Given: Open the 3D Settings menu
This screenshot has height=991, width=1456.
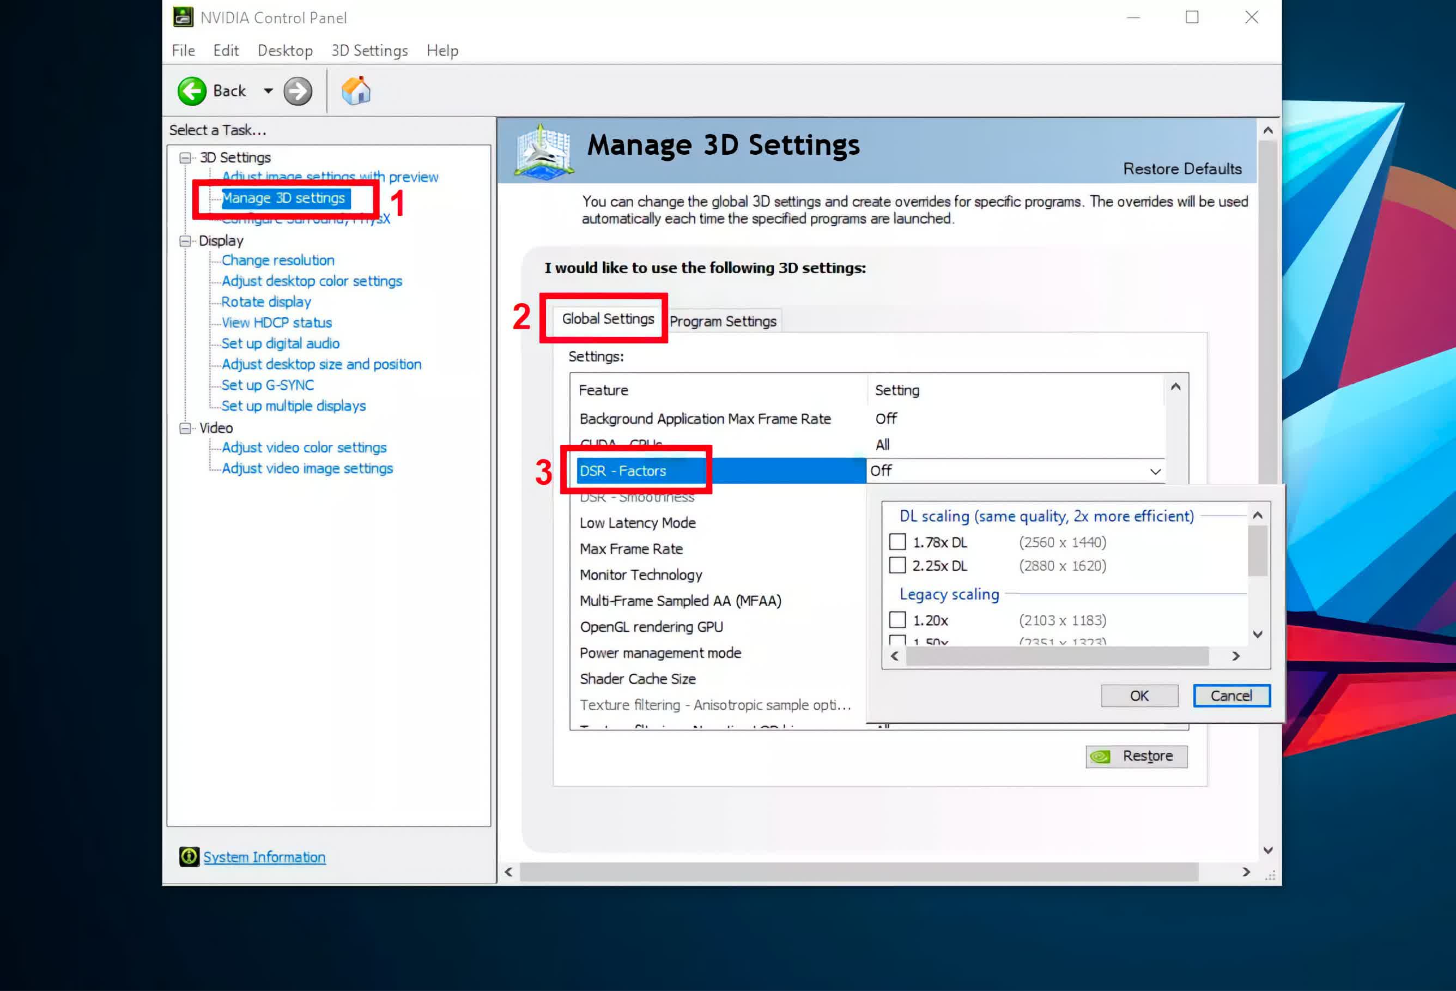Looking at the screenshot, I should (369, 50).
